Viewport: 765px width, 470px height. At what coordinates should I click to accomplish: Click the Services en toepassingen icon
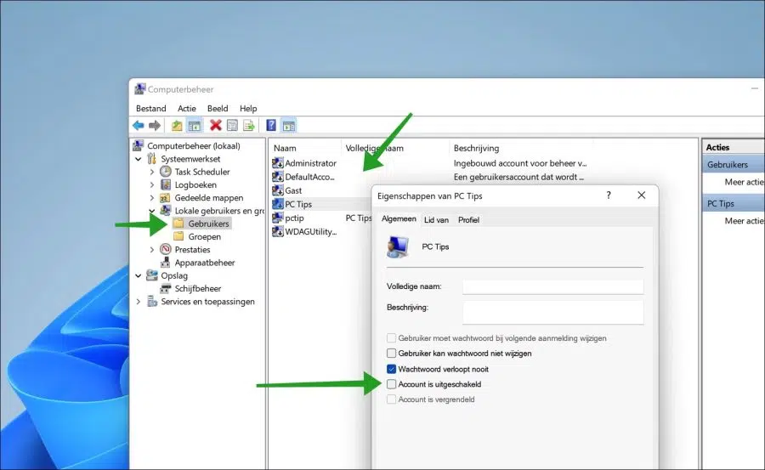pos(152,302)
